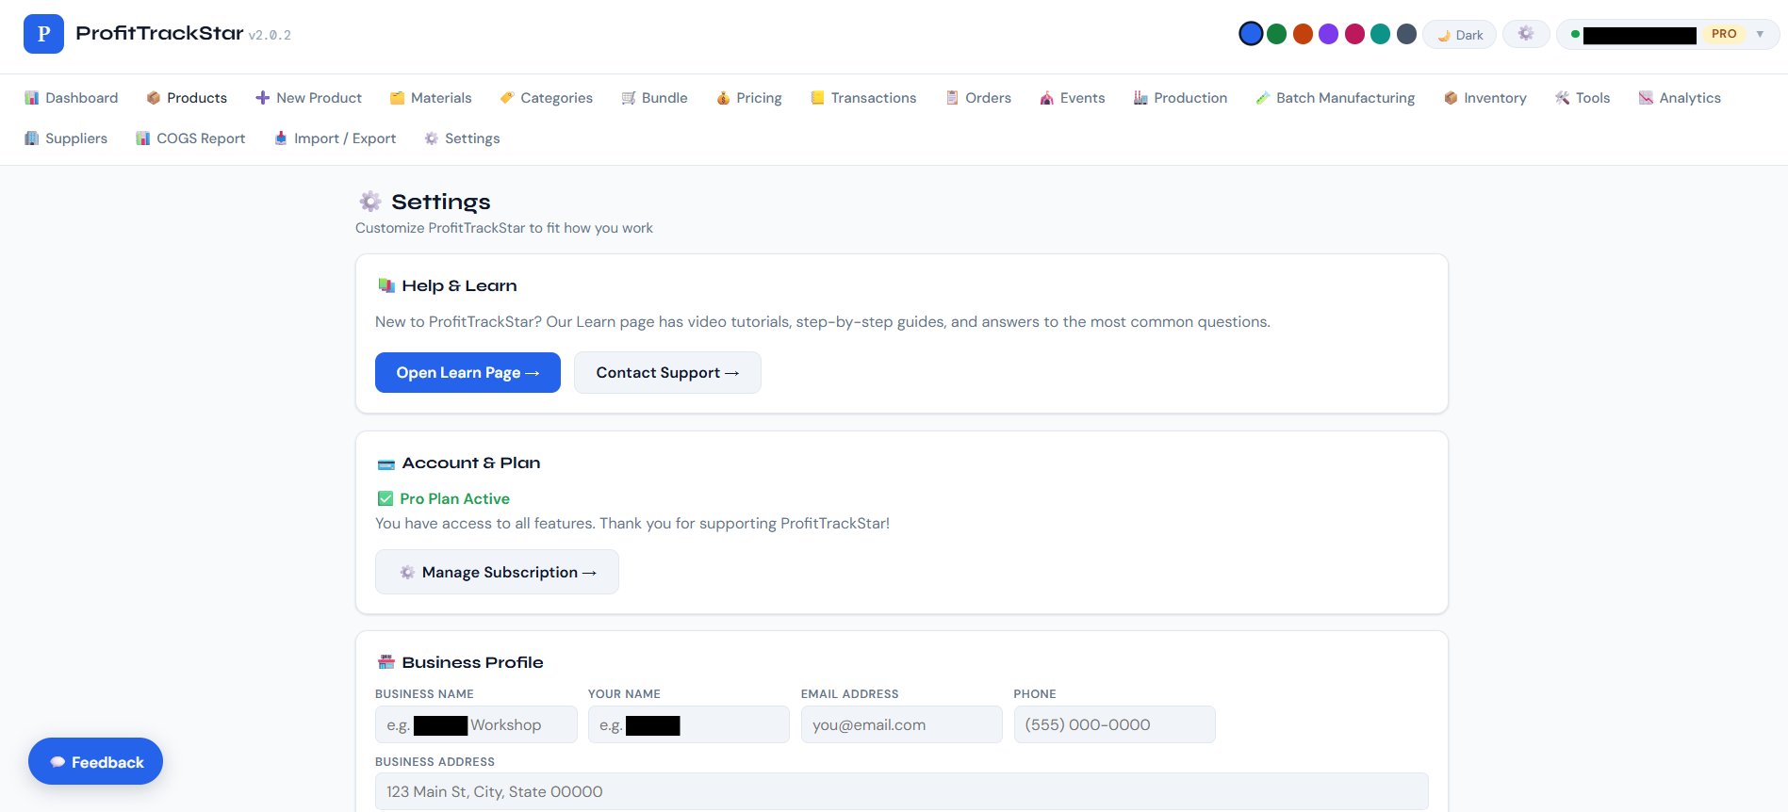The height and width of the screenshot is (812, 1788).
Task: Open the Materials section
Action: click(x=431, y=98)
